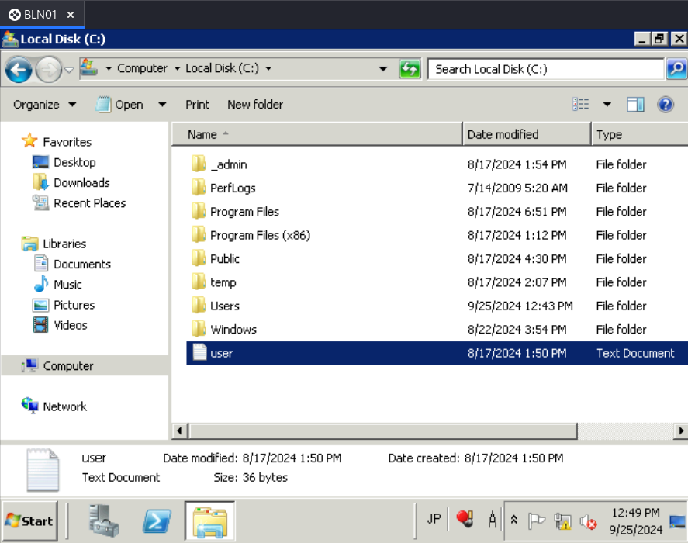Sort by Date modified column header
Viewport: 688px width, 543px height.
click(x=527, y=134)
